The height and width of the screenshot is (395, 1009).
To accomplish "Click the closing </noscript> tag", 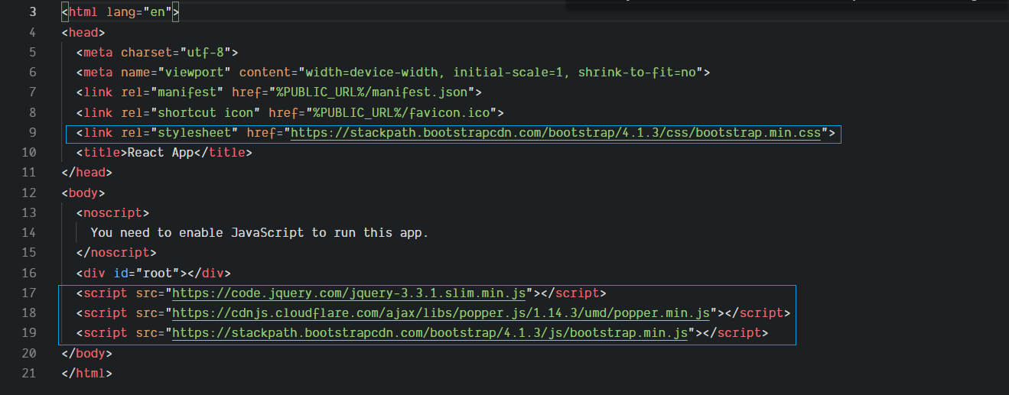I will coord(116,253).
